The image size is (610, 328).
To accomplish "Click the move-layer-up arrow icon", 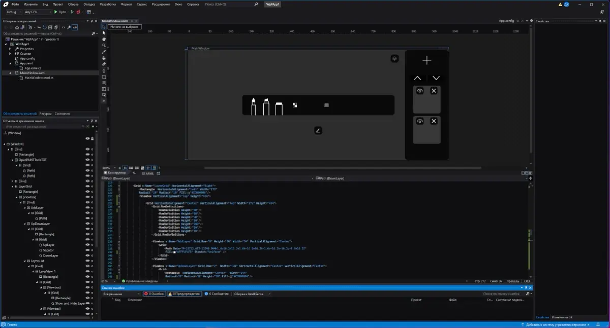I will point(418,78).
